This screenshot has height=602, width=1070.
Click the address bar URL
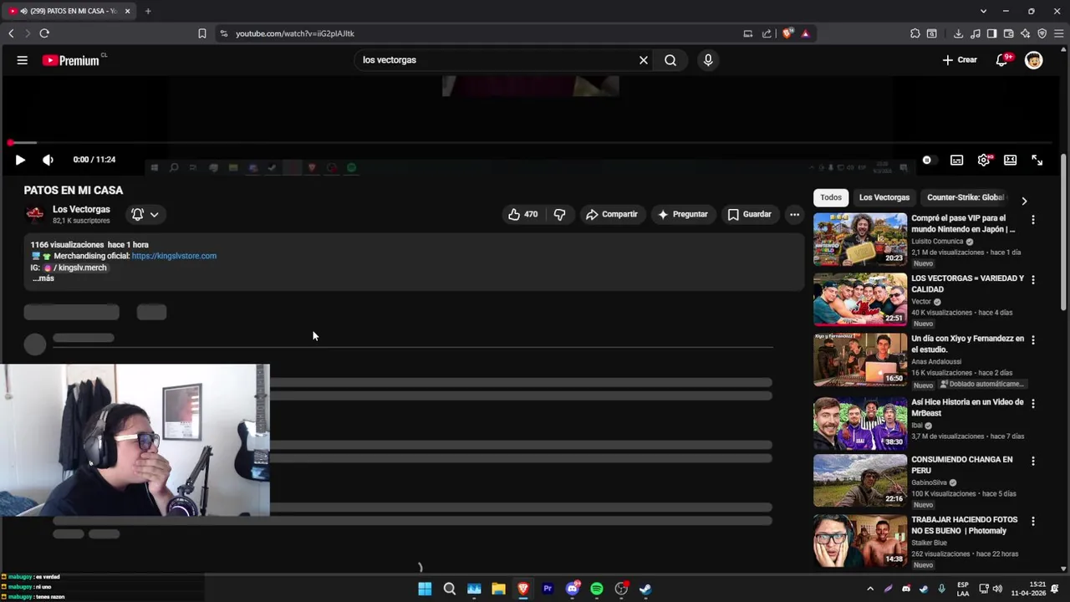click(295, 33)
